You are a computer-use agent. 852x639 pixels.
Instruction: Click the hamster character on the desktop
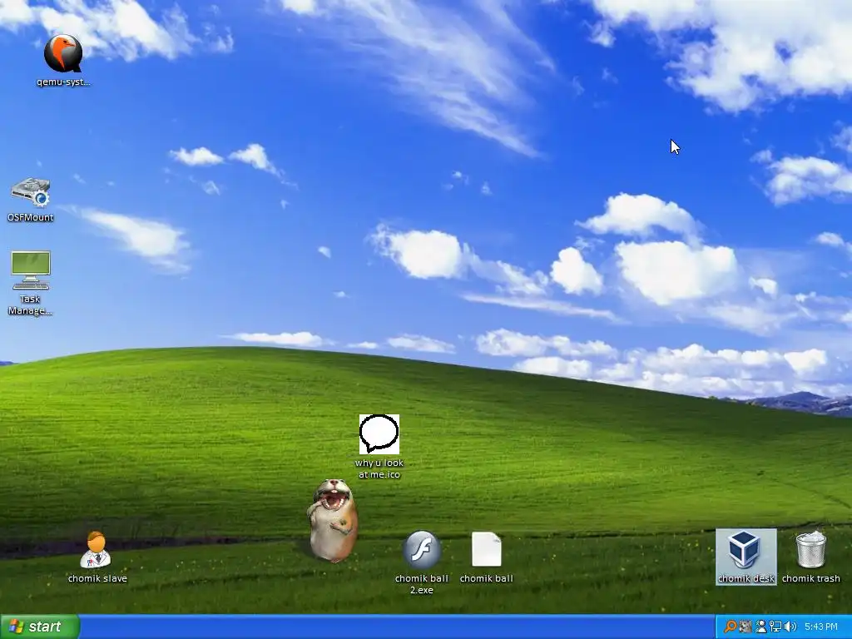pos(333,520)
